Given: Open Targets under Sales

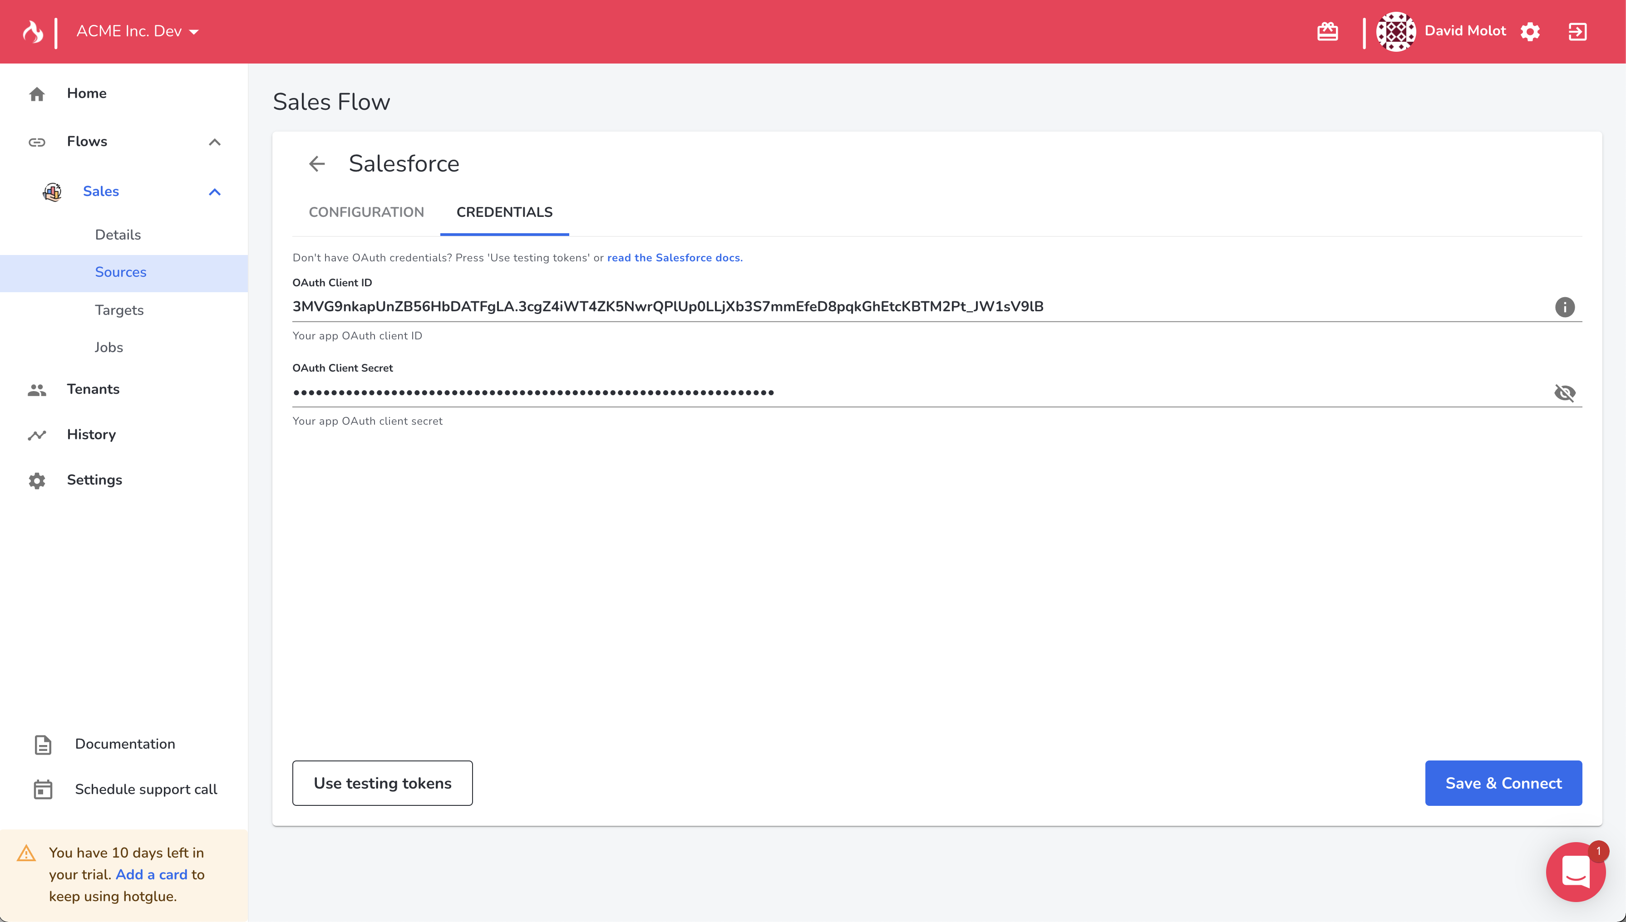Looking at the screenshot, I should tap(119, 310).
